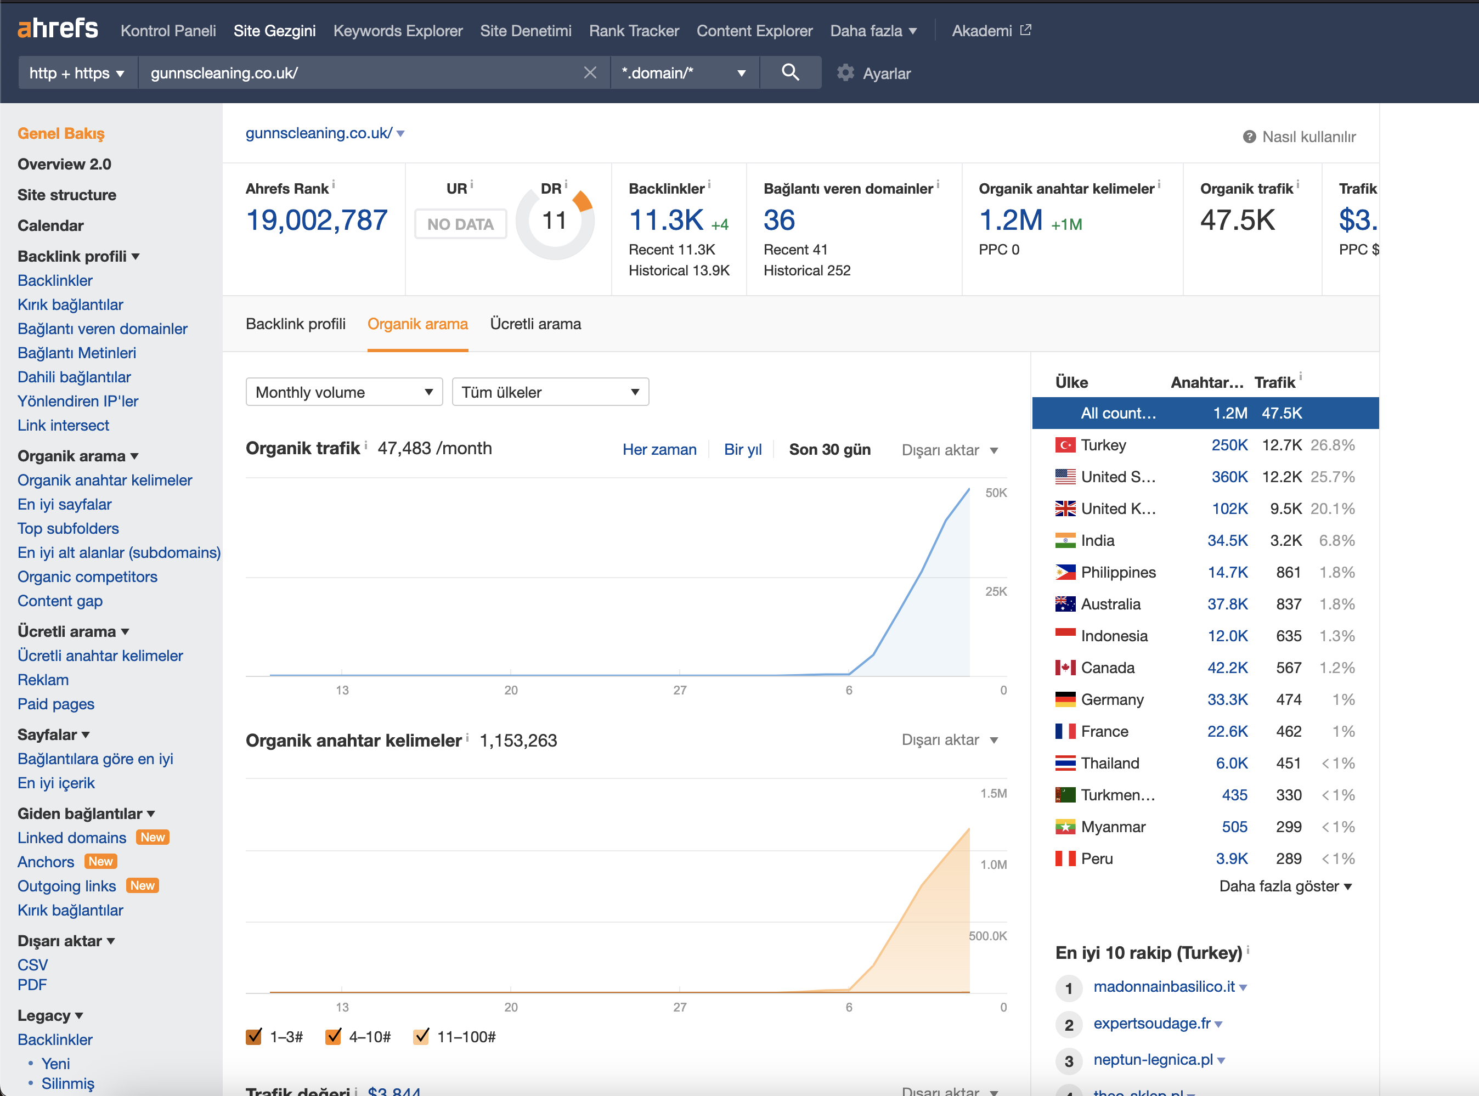Click Daha fazla göster to show more countries

(x=1285, y=886)
